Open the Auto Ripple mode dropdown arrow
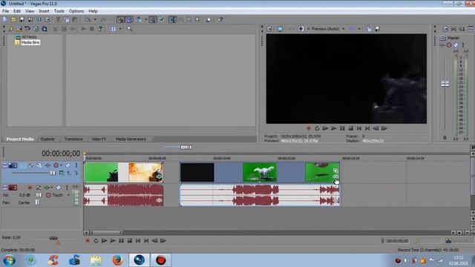Viewport: 475px width, 267px height. [145, 20]
